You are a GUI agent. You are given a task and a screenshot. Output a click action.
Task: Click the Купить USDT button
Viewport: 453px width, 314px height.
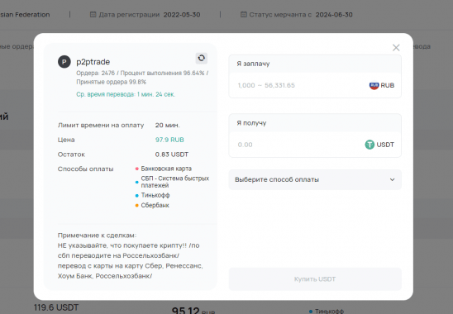315,279
